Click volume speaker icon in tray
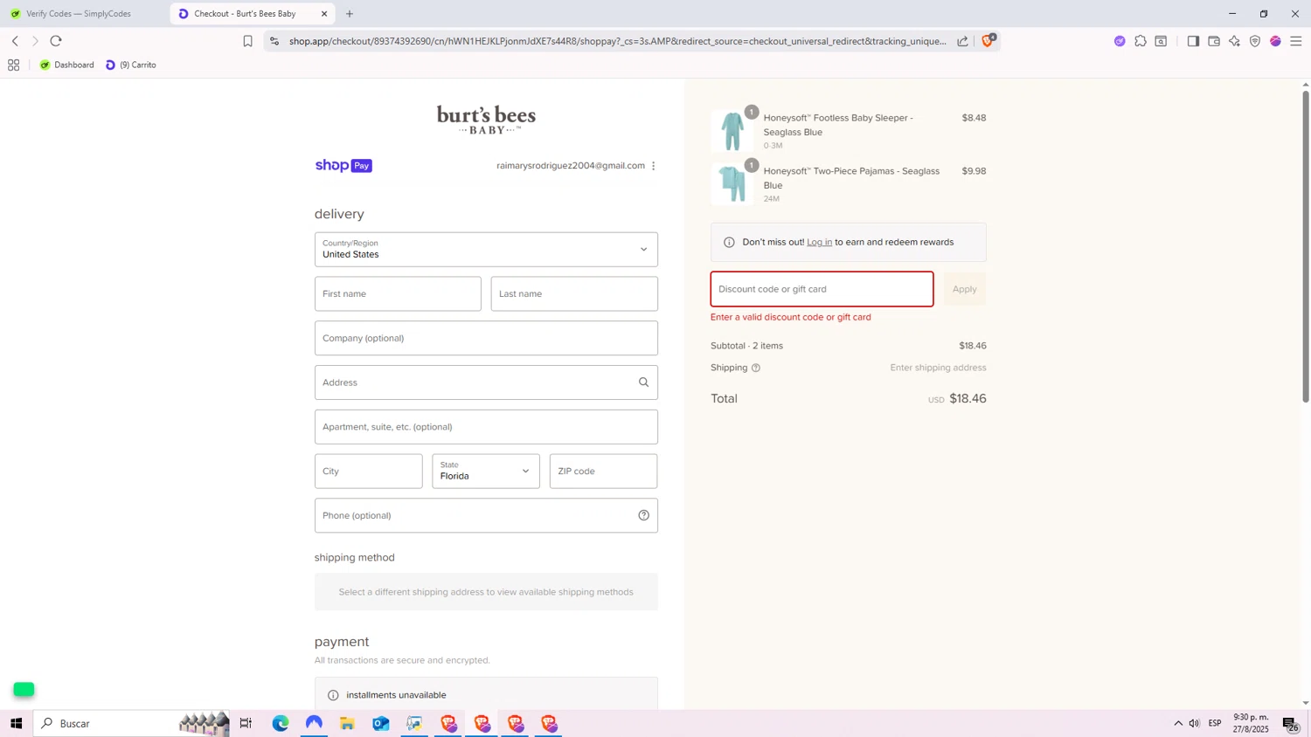Image resolution: width=1311 pixels, height=737 pixels. (x=1194, y=723)
